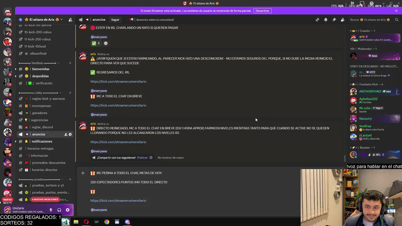Show pinned messages via pin icon

click(x=334, y=19)
